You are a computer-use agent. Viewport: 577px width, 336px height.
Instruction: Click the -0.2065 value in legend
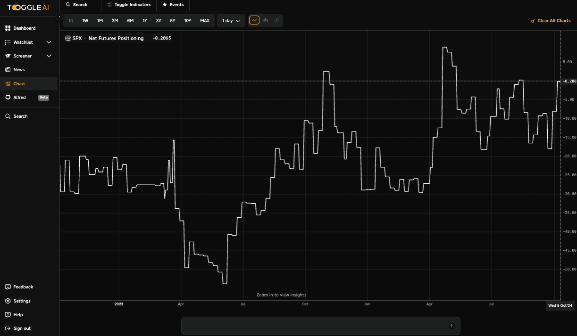pos(161,38)
